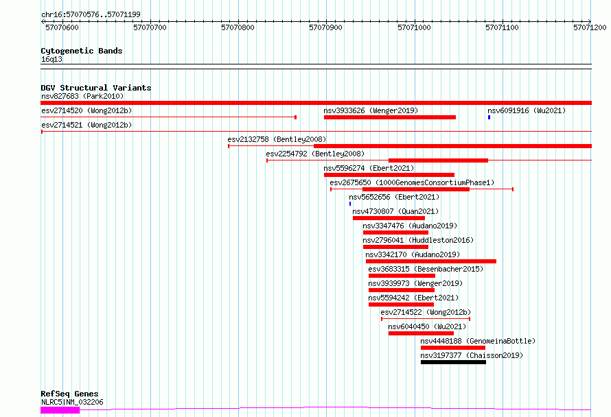Click ruler position 57070800
611x417 pixels.
[238, 27]
